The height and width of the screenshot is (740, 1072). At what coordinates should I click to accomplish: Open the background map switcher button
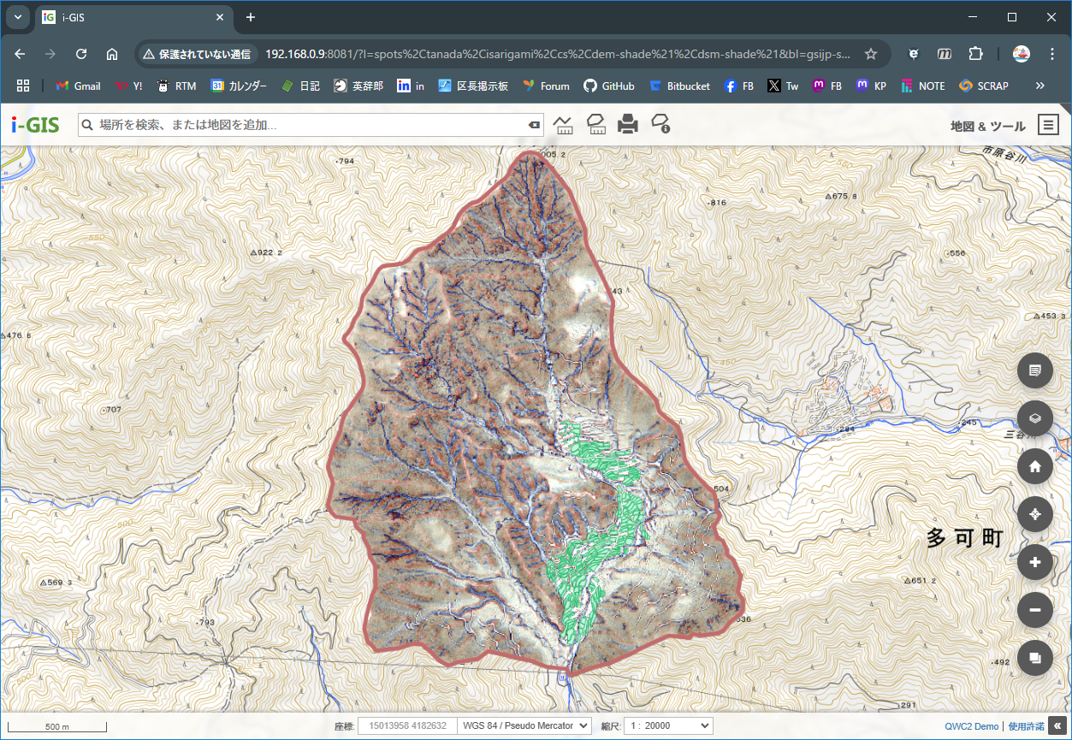point(1035,658)
